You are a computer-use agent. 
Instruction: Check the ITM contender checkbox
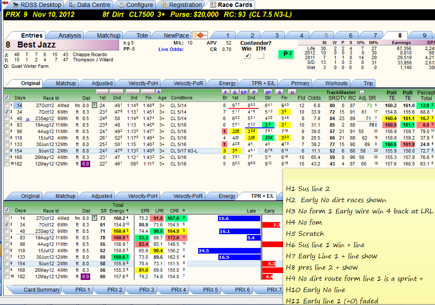[261, 56]
